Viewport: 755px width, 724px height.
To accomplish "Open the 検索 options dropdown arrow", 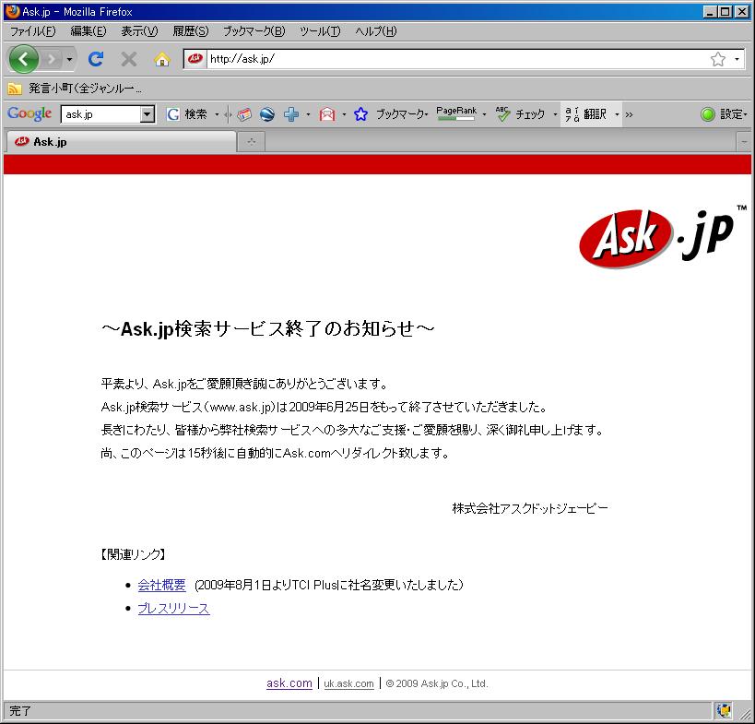I will [217, 114].
